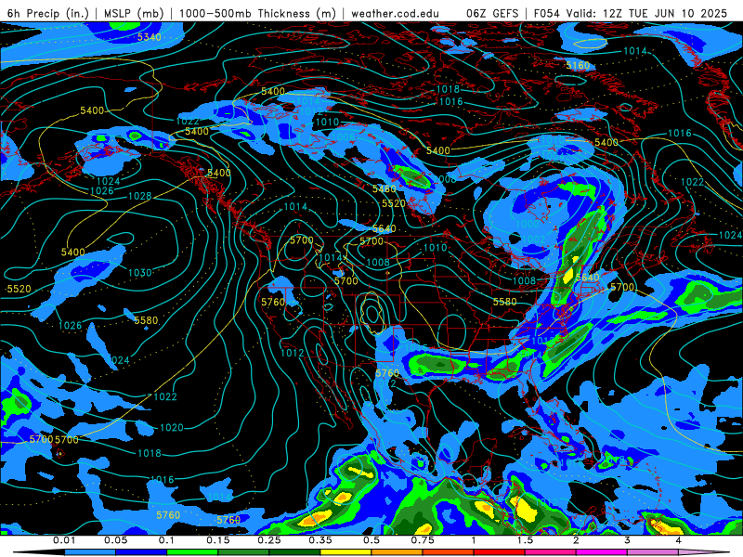Click the legend value 4
Image resolution: width=743 pixels, height=557 pixels.
pos(678,540)
